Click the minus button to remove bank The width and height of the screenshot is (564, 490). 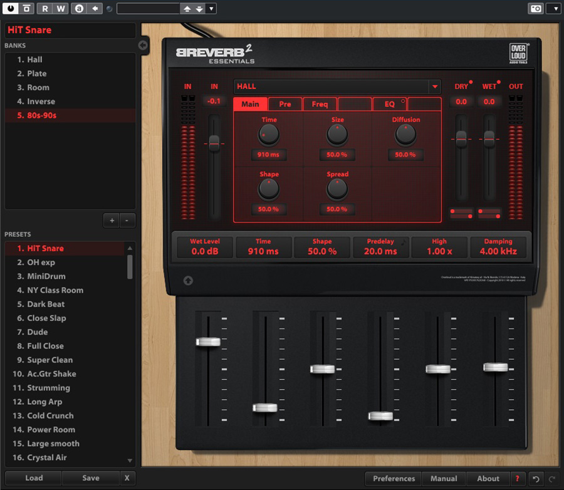pyautogui.click(x=127, y=221)
